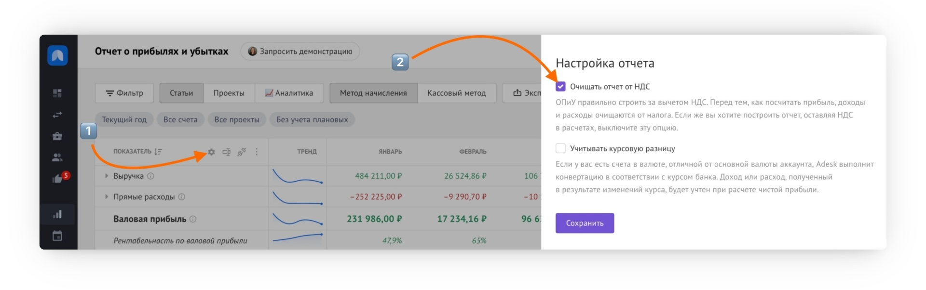926x290 pixels.
Task: Click the three-dot more options icon
Action: tap(257, 152)
